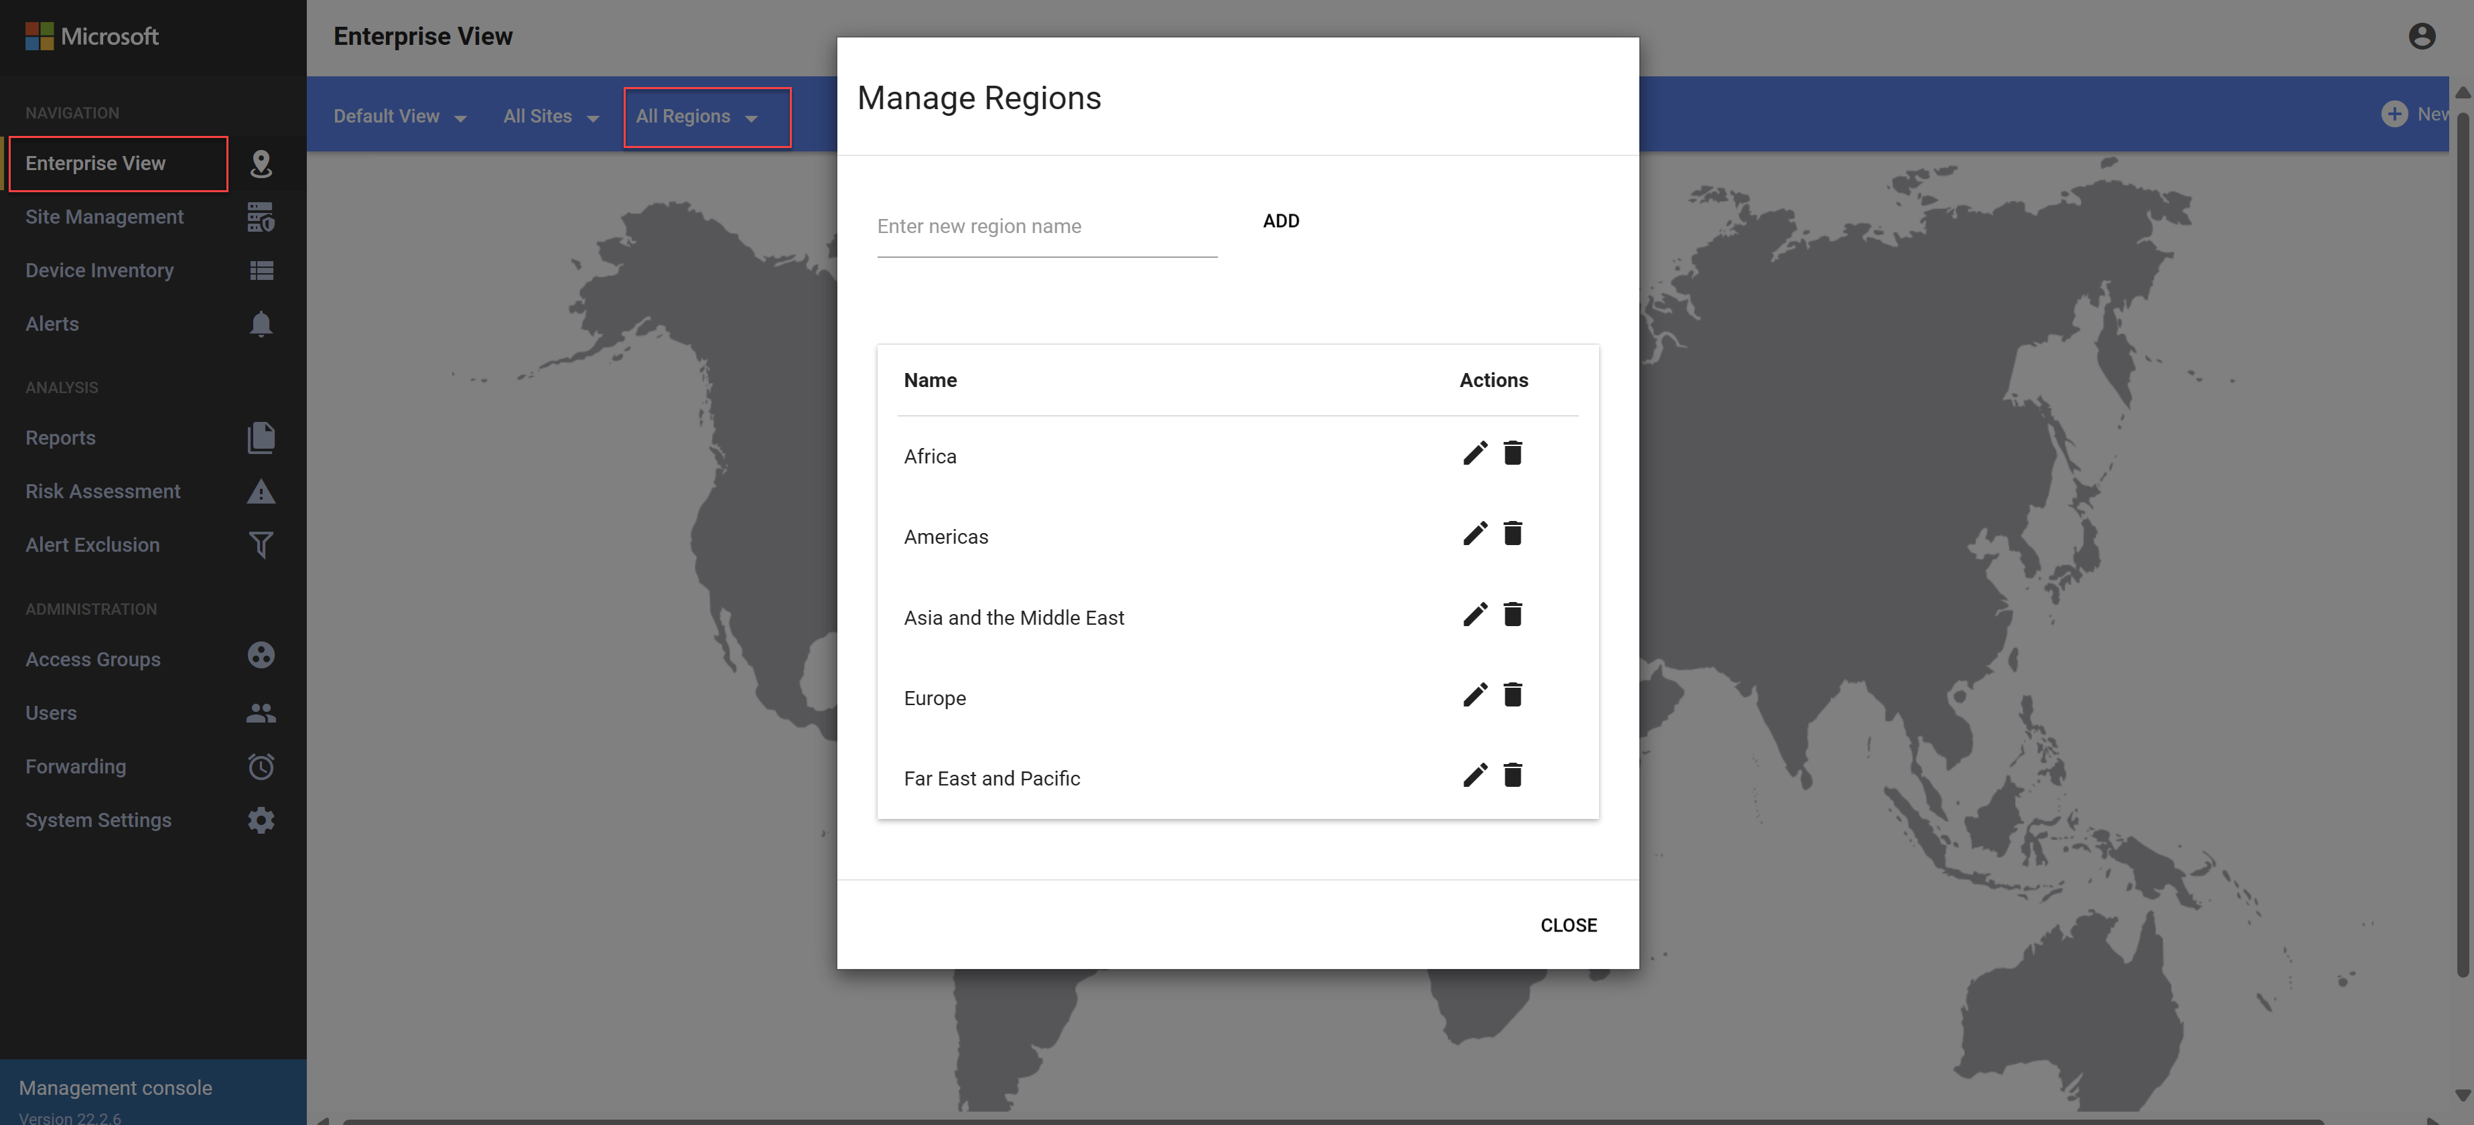
Task: Click the edit pencil for Africa
Action: click(1474, 453)
